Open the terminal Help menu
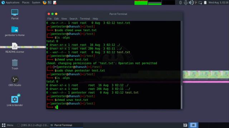Image resolution: width=229 pixels, height=128 pixels. click(x=95, y=18)
